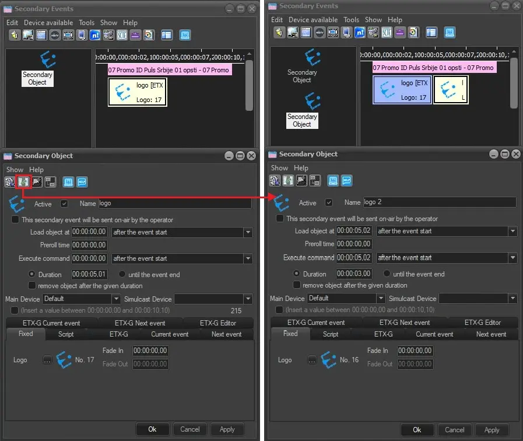Viewport: 523px width, 441px height.
Task: Switch to Script tab in right Secondary Object window
Action: pyautogui.click(x=331, y=334)
